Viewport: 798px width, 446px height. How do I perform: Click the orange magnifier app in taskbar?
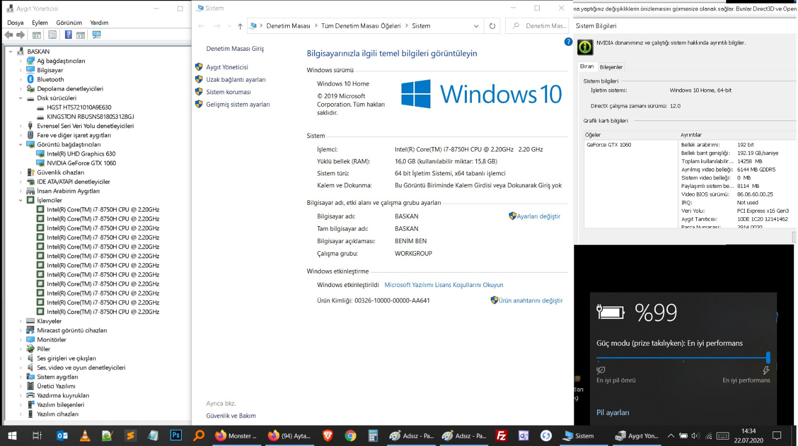[199, 436]
